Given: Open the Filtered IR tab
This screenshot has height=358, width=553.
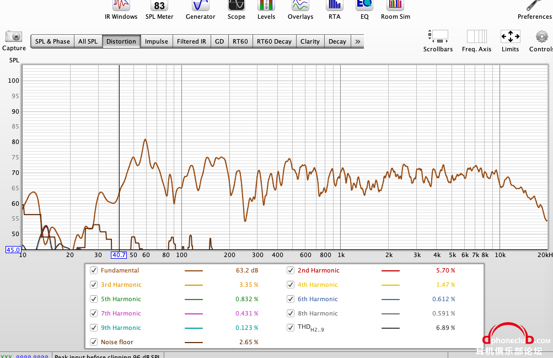Looking at the screenshot, I should coord(191,41).
